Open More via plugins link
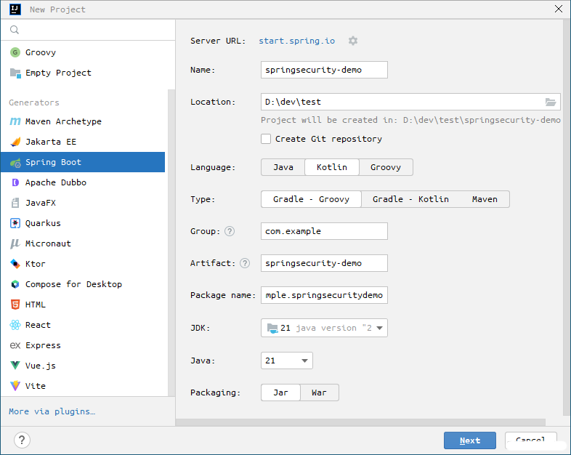 click(x=52, y=411)
